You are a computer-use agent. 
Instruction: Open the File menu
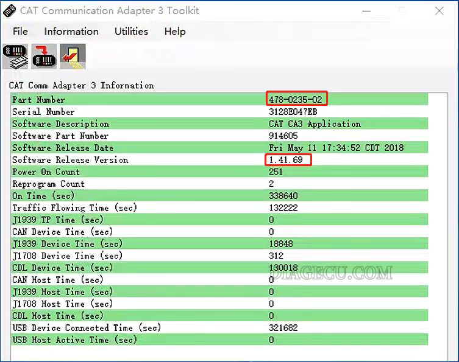coord(20,31)
